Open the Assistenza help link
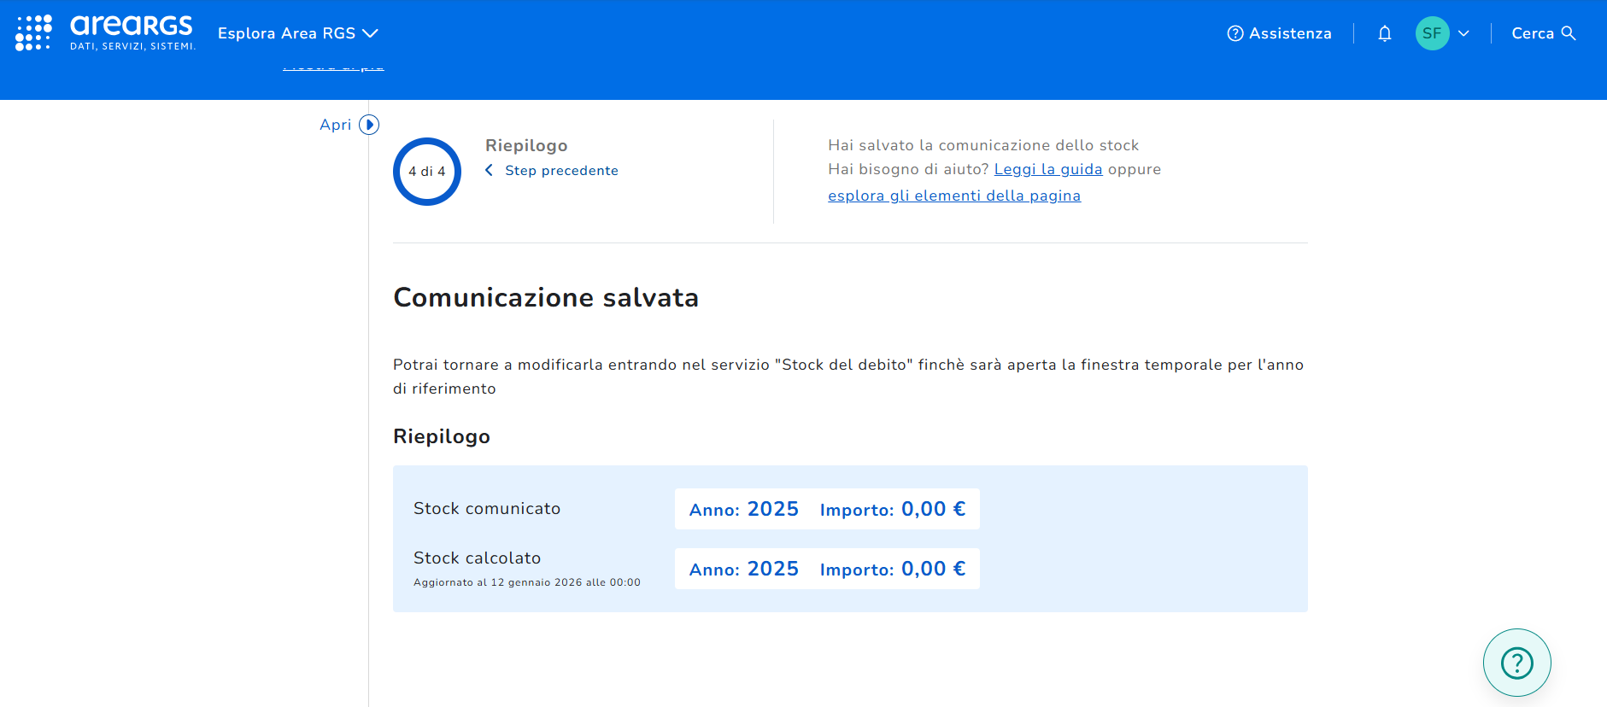This screenshot has height=707, width=1607. 1289,33
